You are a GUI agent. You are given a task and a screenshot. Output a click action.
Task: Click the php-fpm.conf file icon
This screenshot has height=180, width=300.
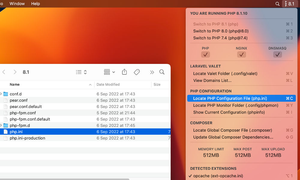pyautogui.click(x=6, y=113)
